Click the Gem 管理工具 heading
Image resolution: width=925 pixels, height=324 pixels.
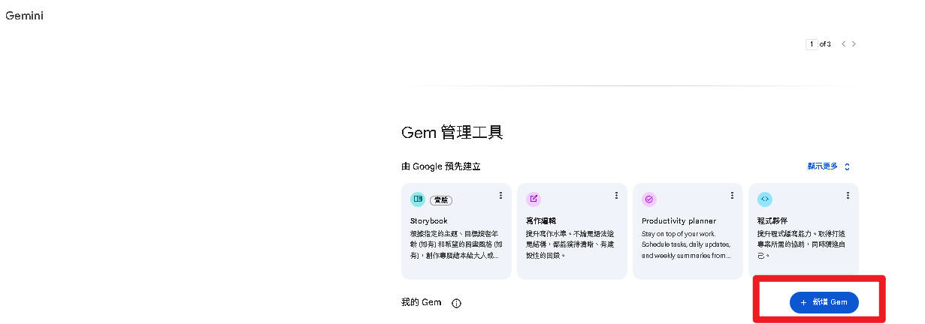tap(452, 133)
